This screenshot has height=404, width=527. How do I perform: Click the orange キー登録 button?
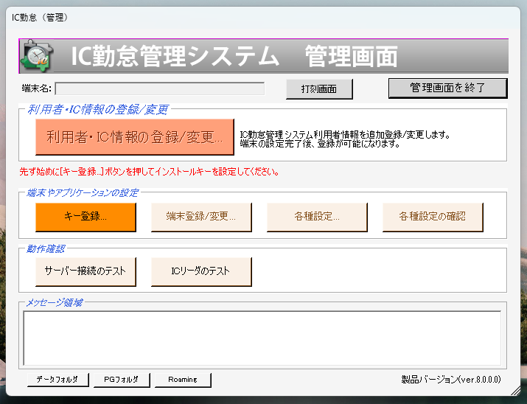[x=85, y=217]
